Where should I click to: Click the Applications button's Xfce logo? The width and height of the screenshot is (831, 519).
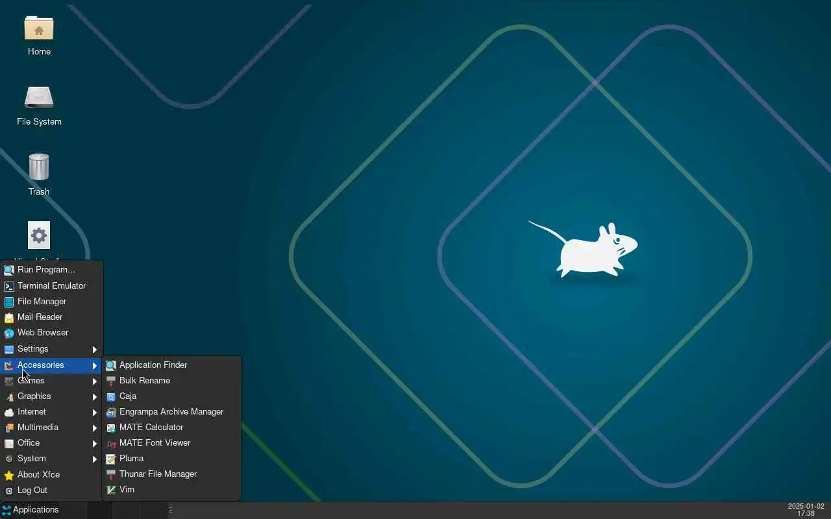point(6,510)
